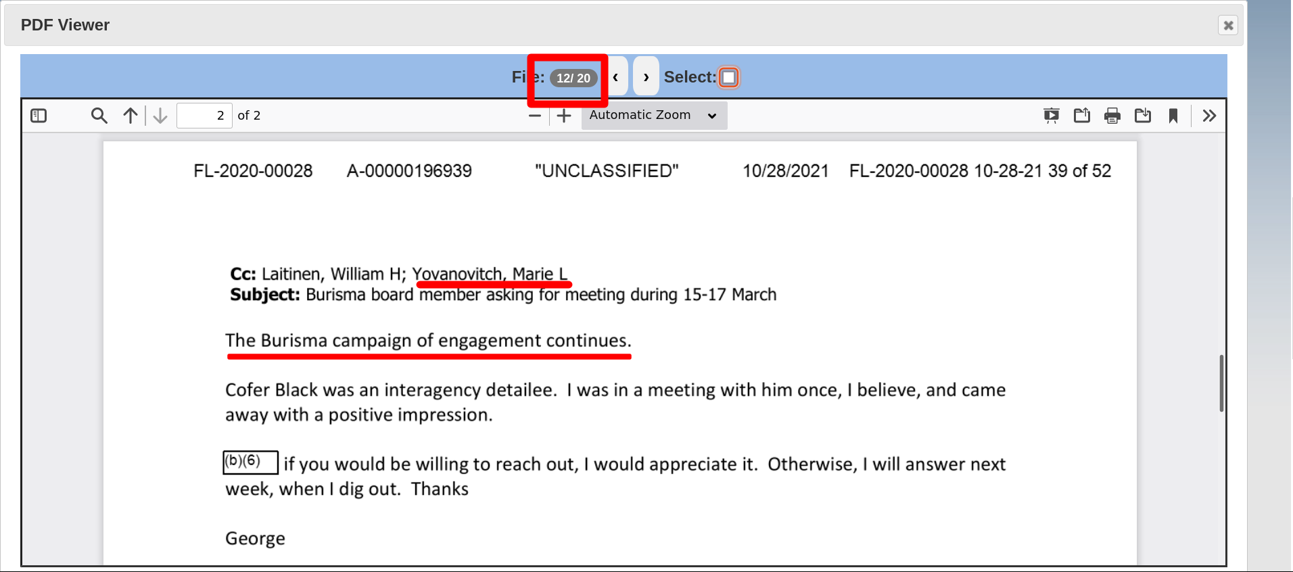Image resolution: width=1293 pixels, height=572 pixels.
Task: Click the 'PDF Viewer' dialog title
Action: [x=65, y=25]
